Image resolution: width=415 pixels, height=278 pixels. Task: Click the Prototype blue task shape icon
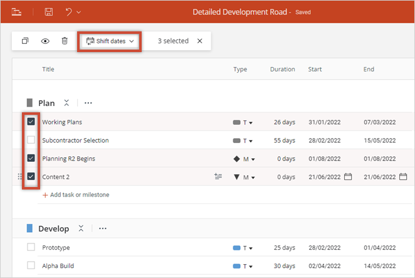pos(236,248)
